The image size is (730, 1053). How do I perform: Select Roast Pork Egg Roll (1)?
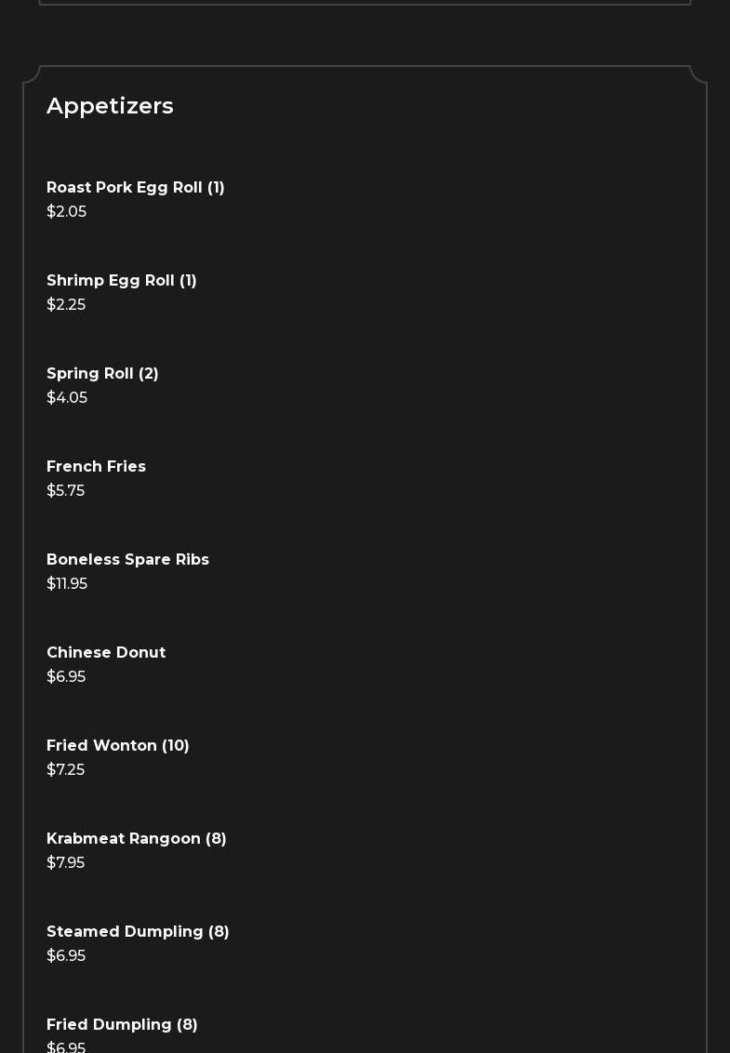pos(136,188)
